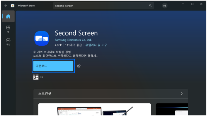Open the HL user profile

(x=164, y=6)
